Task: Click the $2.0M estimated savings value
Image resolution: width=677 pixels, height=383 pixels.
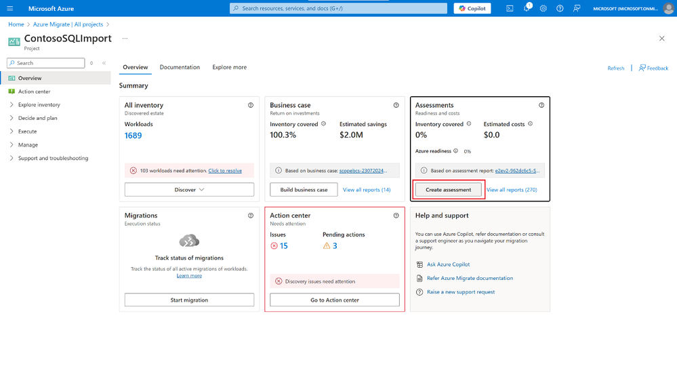Action: point(351,135)
